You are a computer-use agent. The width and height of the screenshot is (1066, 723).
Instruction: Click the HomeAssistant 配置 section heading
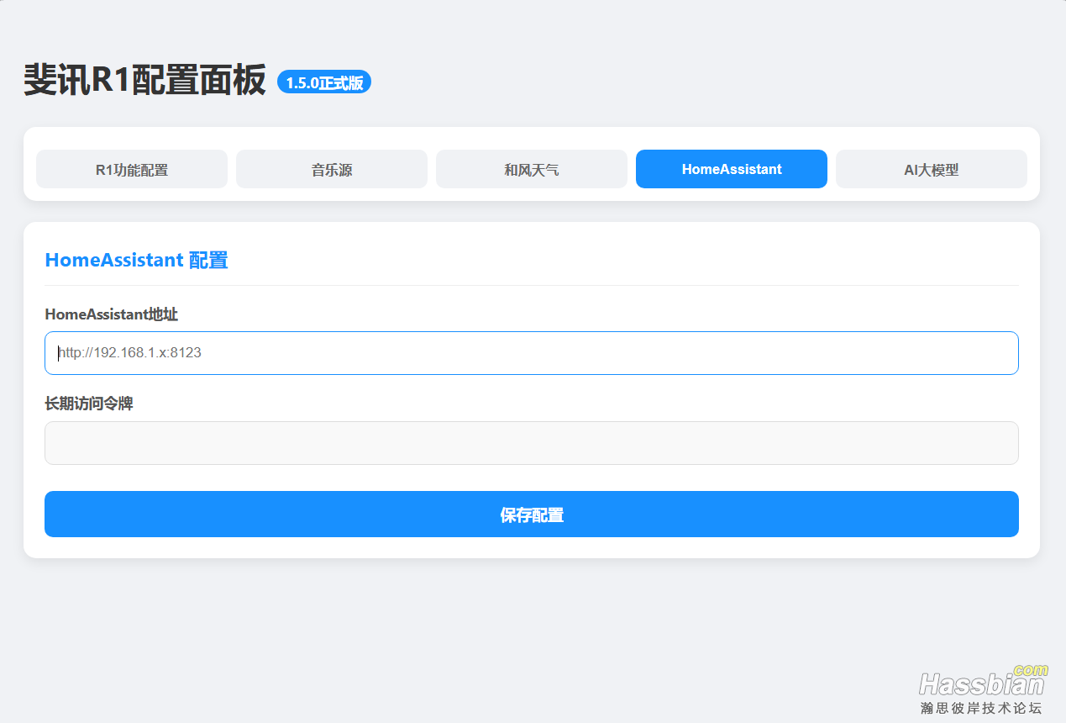136,260
